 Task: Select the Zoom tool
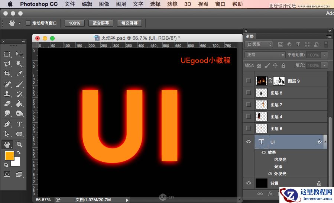(x=19, y=145)
